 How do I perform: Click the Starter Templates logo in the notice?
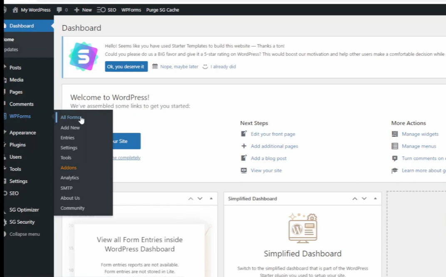(x=83, y=56)
